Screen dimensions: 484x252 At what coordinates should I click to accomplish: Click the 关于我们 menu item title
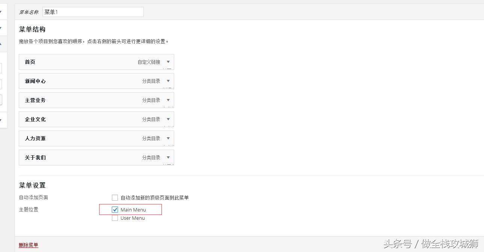(x=35, y=157)
